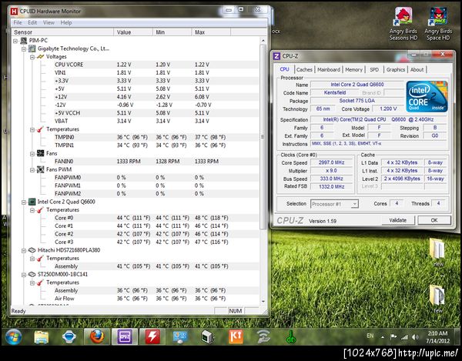The width and height of the screenshot is (462, 361).
Task: Select the CPU VCORE sensor row
Action: coord(71,65)
